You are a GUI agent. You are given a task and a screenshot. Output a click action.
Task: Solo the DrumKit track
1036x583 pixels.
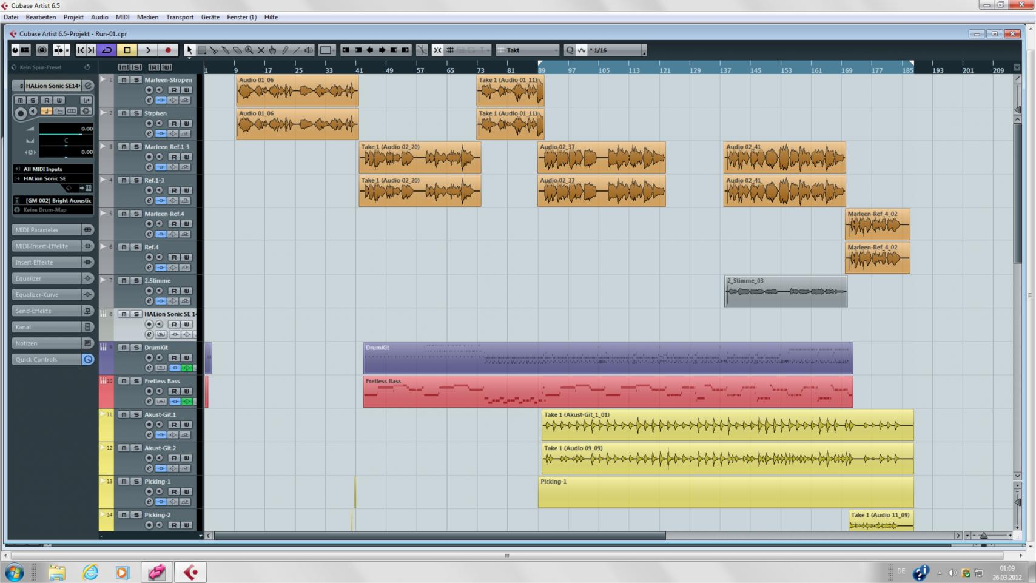(136, 348)
